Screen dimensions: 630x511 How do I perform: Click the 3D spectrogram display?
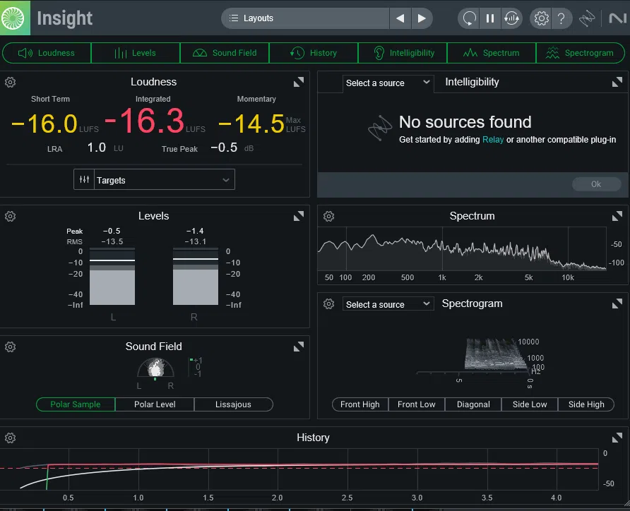(x=495, y=354)
